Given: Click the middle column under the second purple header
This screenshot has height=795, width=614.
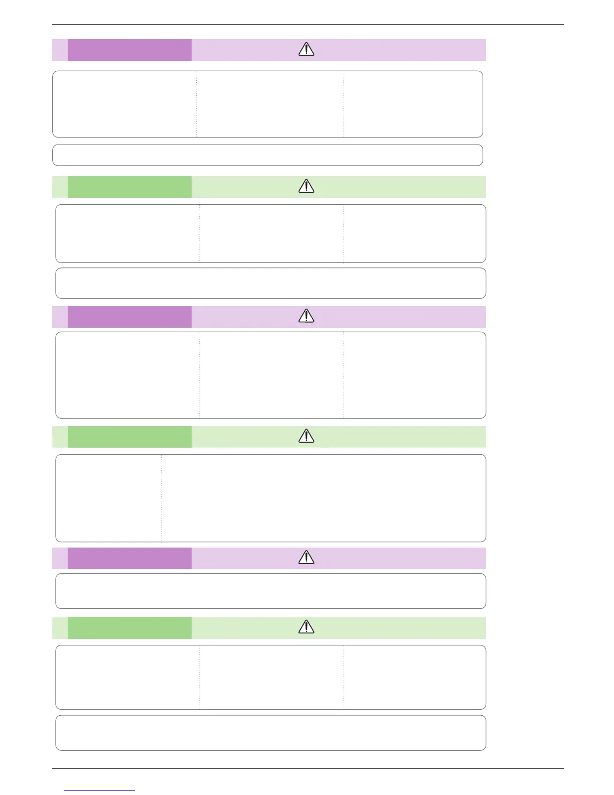Looking at the screenshot, I should 271,375.
